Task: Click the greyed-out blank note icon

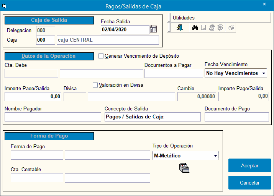Action: [x=204, y=28]
